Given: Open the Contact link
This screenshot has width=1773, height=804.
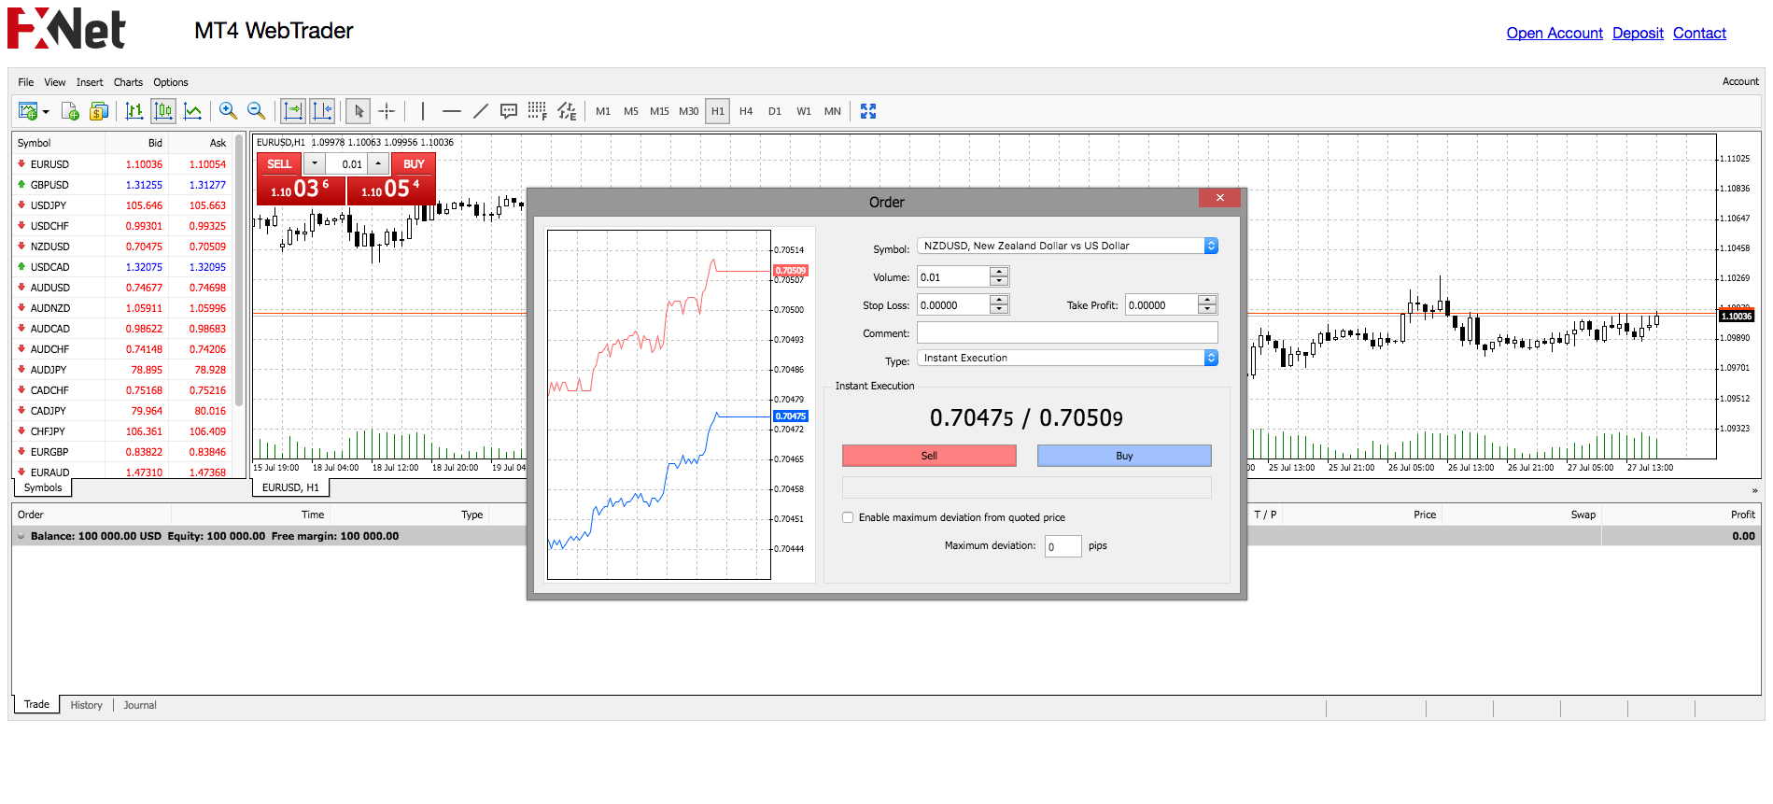Looking at the screenshot, I should [x=1699, y=33].
